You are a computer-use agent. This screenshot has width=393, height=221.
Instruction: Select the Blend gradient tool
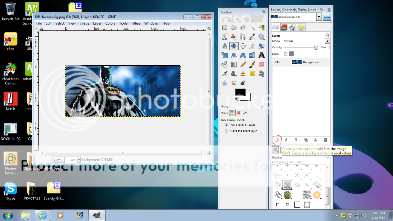point(234,65)
